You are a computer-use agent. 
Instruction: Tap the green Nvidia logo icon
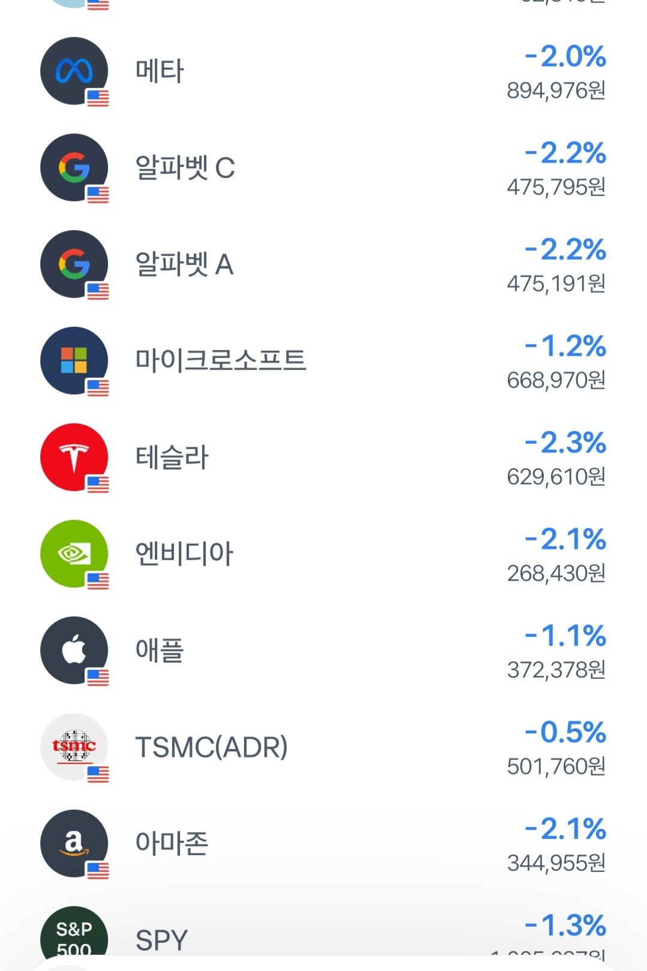pyautogui.click(x=74, y=554)
